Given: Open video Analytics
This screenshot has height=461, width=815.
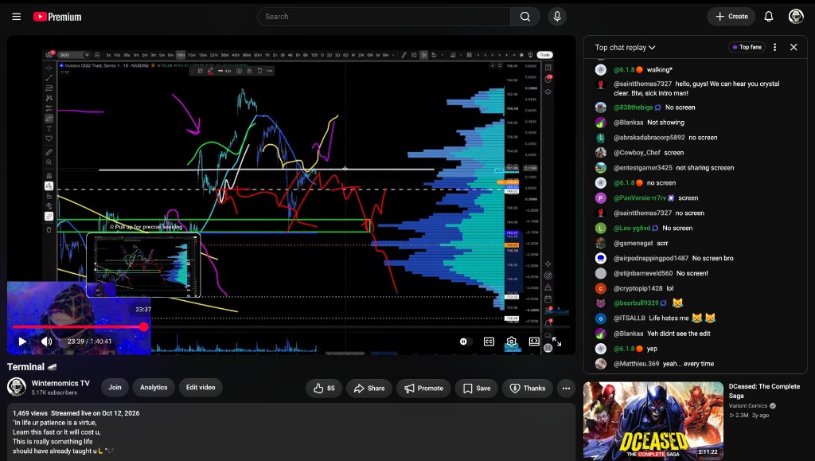Looking at the screenshot, I should [x=154, y=387].
